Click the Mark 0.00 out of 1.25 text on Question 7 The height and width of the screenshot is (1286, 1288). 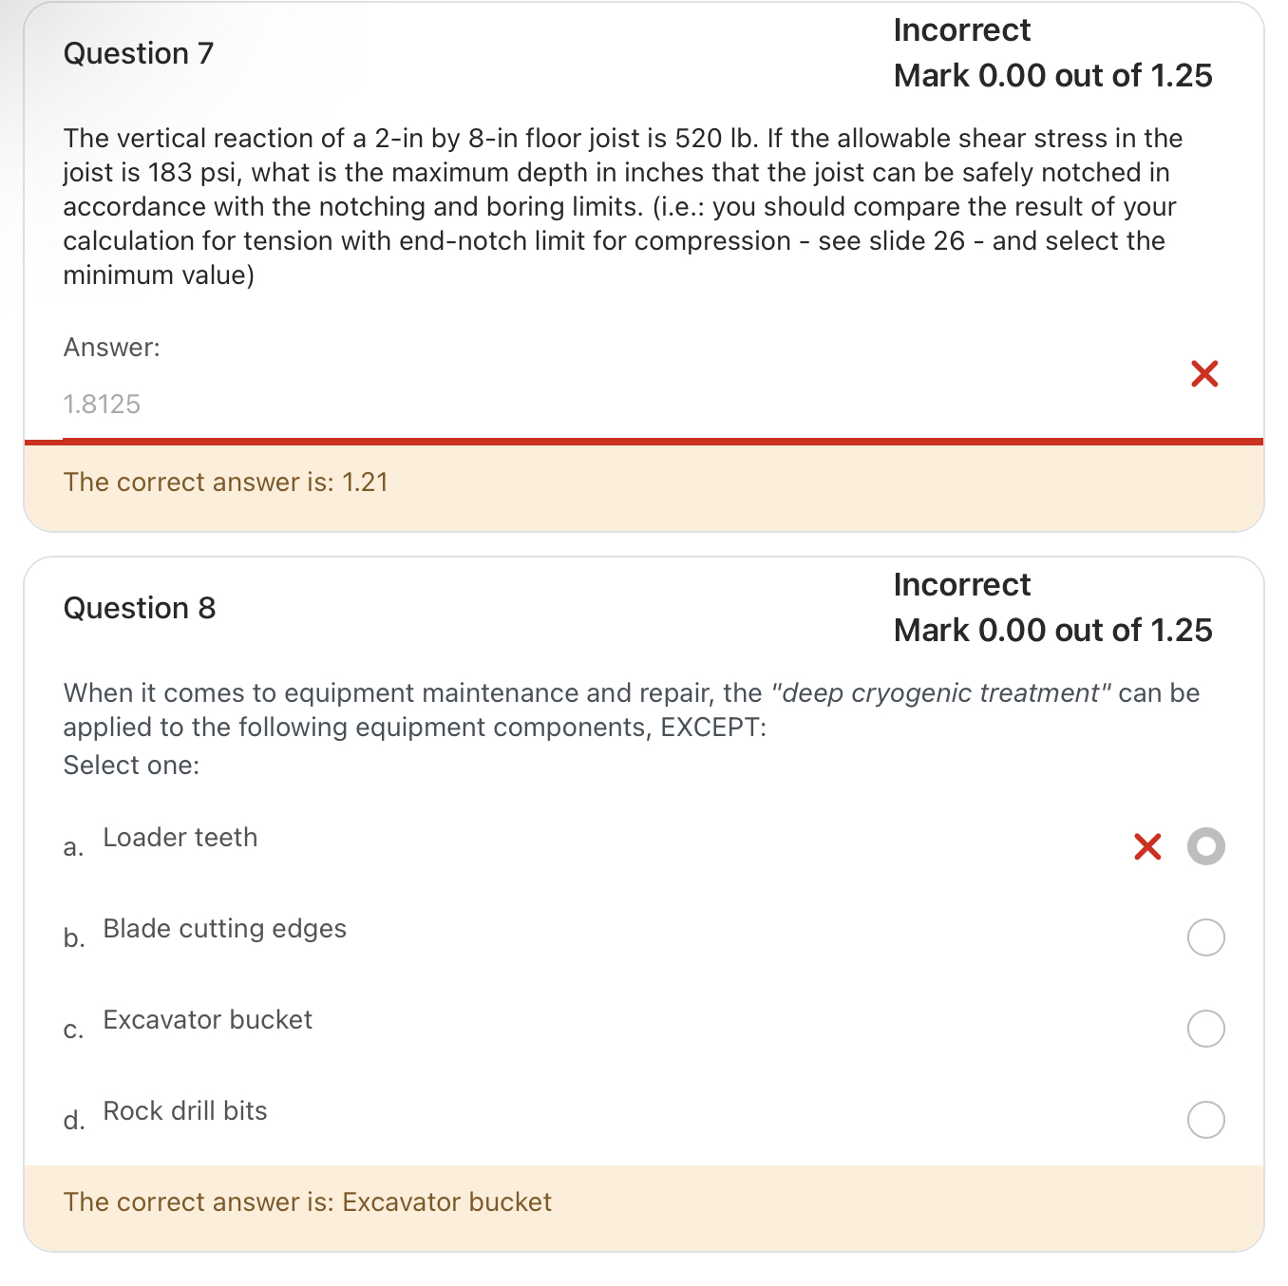click(1053, 76)
